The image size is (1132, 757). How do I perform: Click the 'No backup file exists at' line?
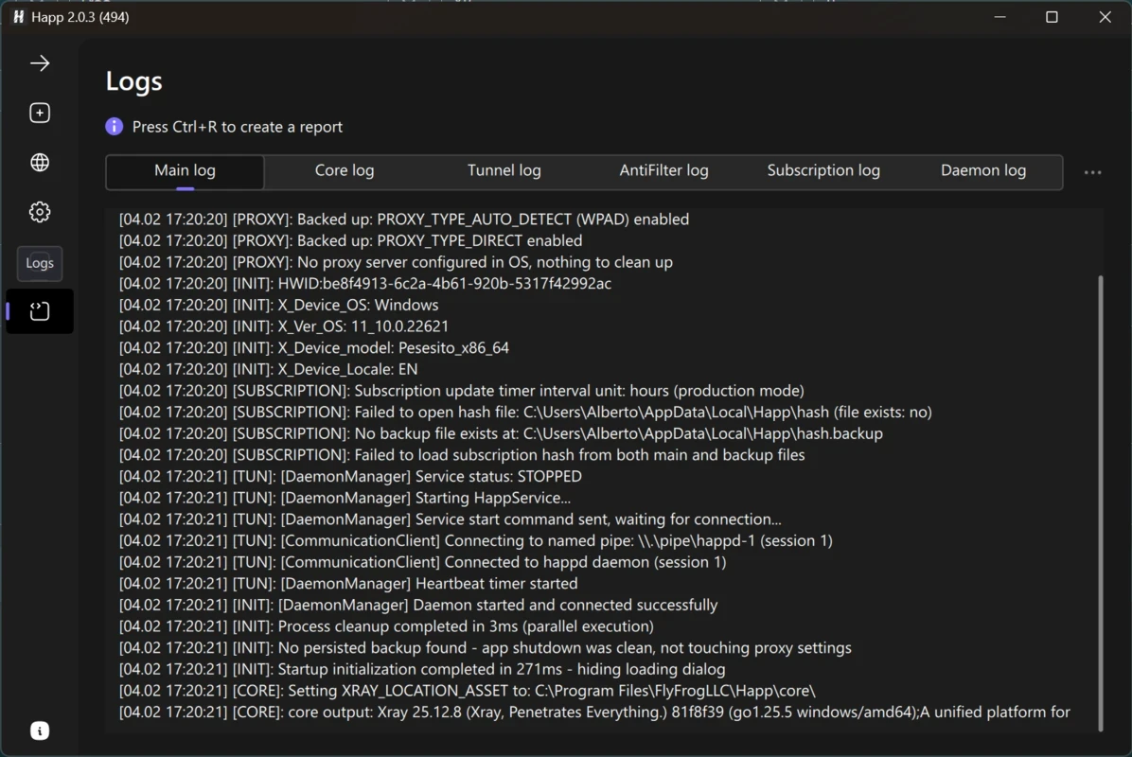[x=501, y=433]
